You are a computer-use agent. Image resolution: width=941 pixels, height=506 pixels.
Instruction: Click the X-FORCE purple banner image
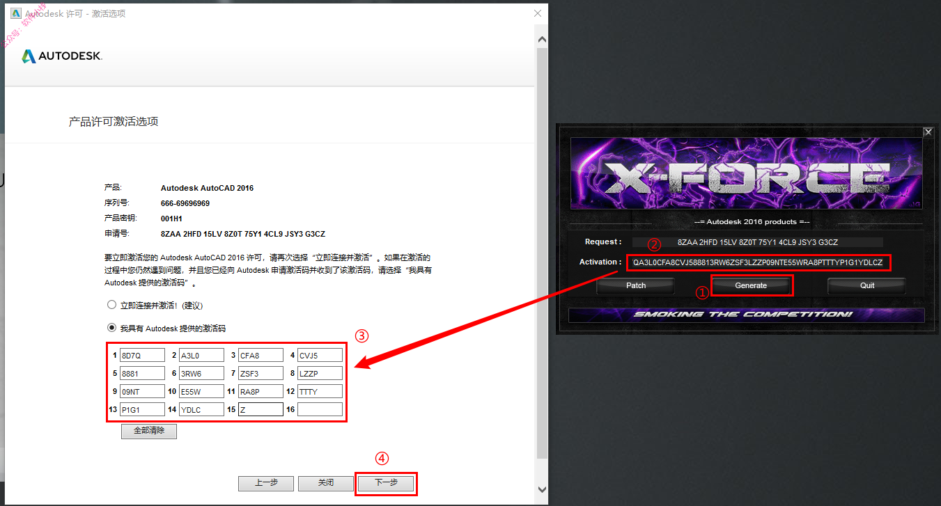[747, 173]
